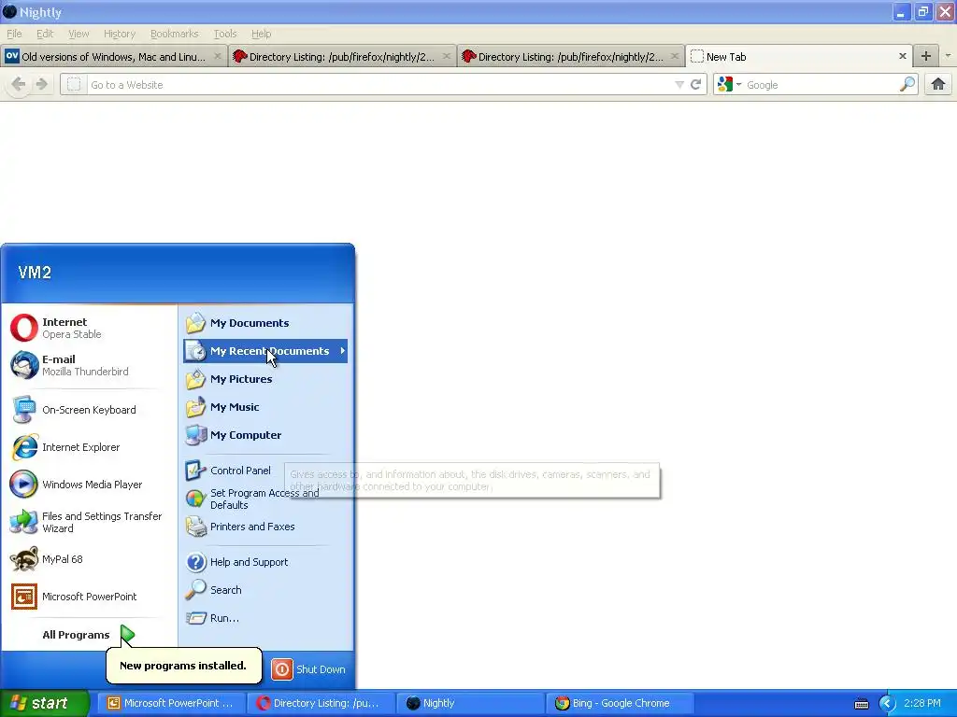Open the Run... dialog icon
This screenshot has height=717, width=957.
point(195,618)
